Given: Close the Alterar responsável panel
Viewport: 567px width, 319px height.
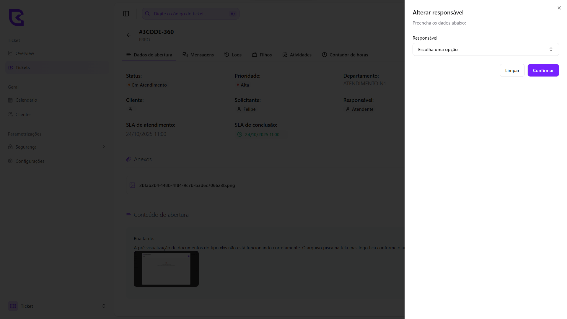Looking at the screenshot, I should (x=559, y=8).
